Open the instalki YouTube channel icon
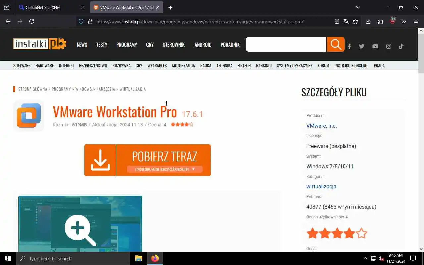This screenshot has width=424, height=265. 375,46
